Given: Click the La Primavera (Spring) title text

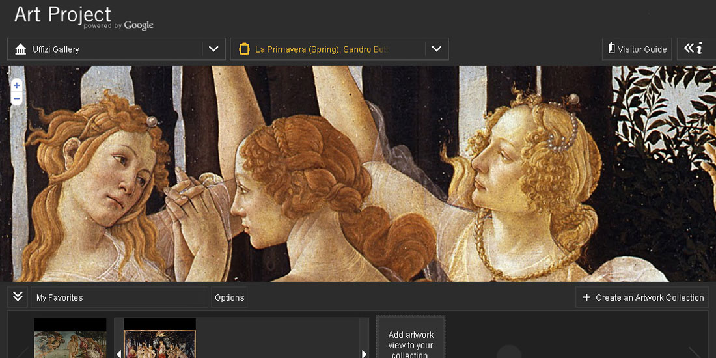Looking at the screenshot, I should coord(321,49).
